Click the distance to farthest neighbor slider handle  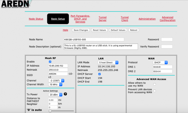[x=50, y=111]
